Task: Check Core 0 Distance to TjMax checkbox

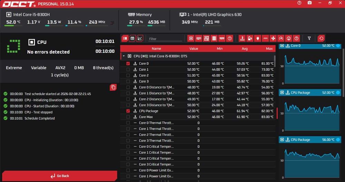Action: click(x=128, y=87)
